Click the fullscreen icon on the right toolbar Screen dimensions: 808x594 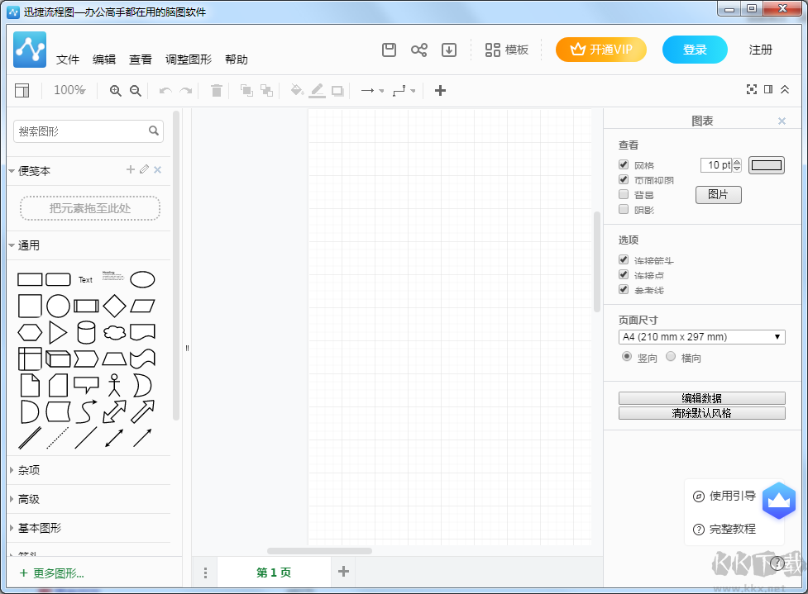[751, 89]
